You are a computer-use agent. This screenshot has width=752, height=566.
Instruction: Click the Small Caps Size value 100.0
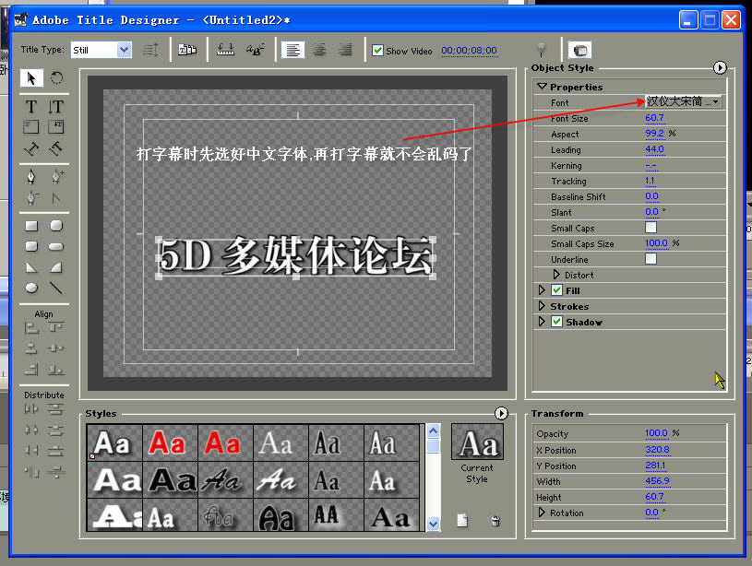657,243
